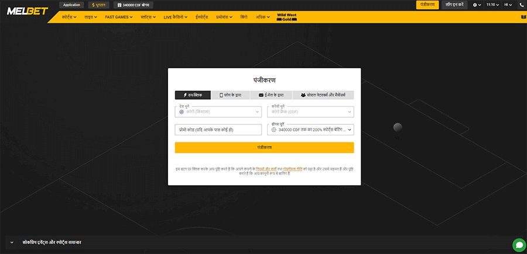Open the country selection dropdown
Image resolution: width=527 pixels, height=254 pixels.
(218, 112)
